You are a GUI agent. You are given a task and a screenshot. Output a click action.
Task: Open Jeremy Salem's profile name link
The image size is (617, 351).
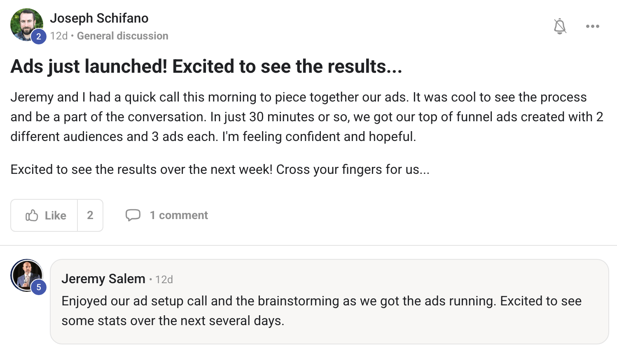pos(103,279)
